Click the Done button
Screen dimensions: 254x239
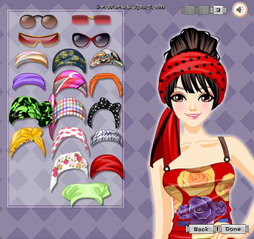click(x=233, y=229)
